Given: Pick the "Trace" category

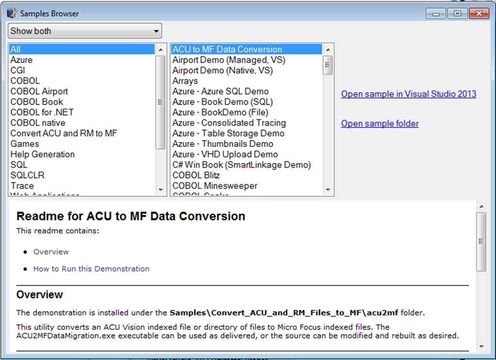Looking at the screenshot, I should pos(82,186).
